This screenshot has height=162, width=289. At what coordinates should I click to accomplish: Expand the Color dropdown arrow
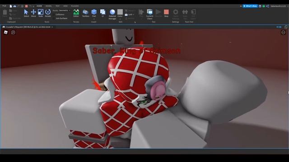(x=120, y=19)
